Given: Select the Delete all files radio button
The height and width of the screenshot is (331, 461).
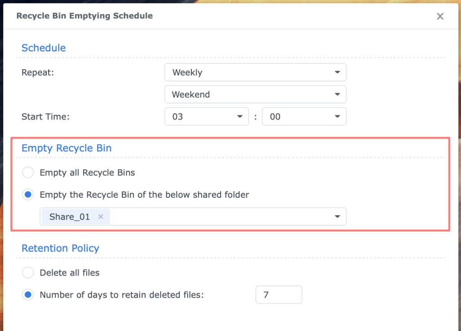Looking at the screenshot, I should click(28, 272).
